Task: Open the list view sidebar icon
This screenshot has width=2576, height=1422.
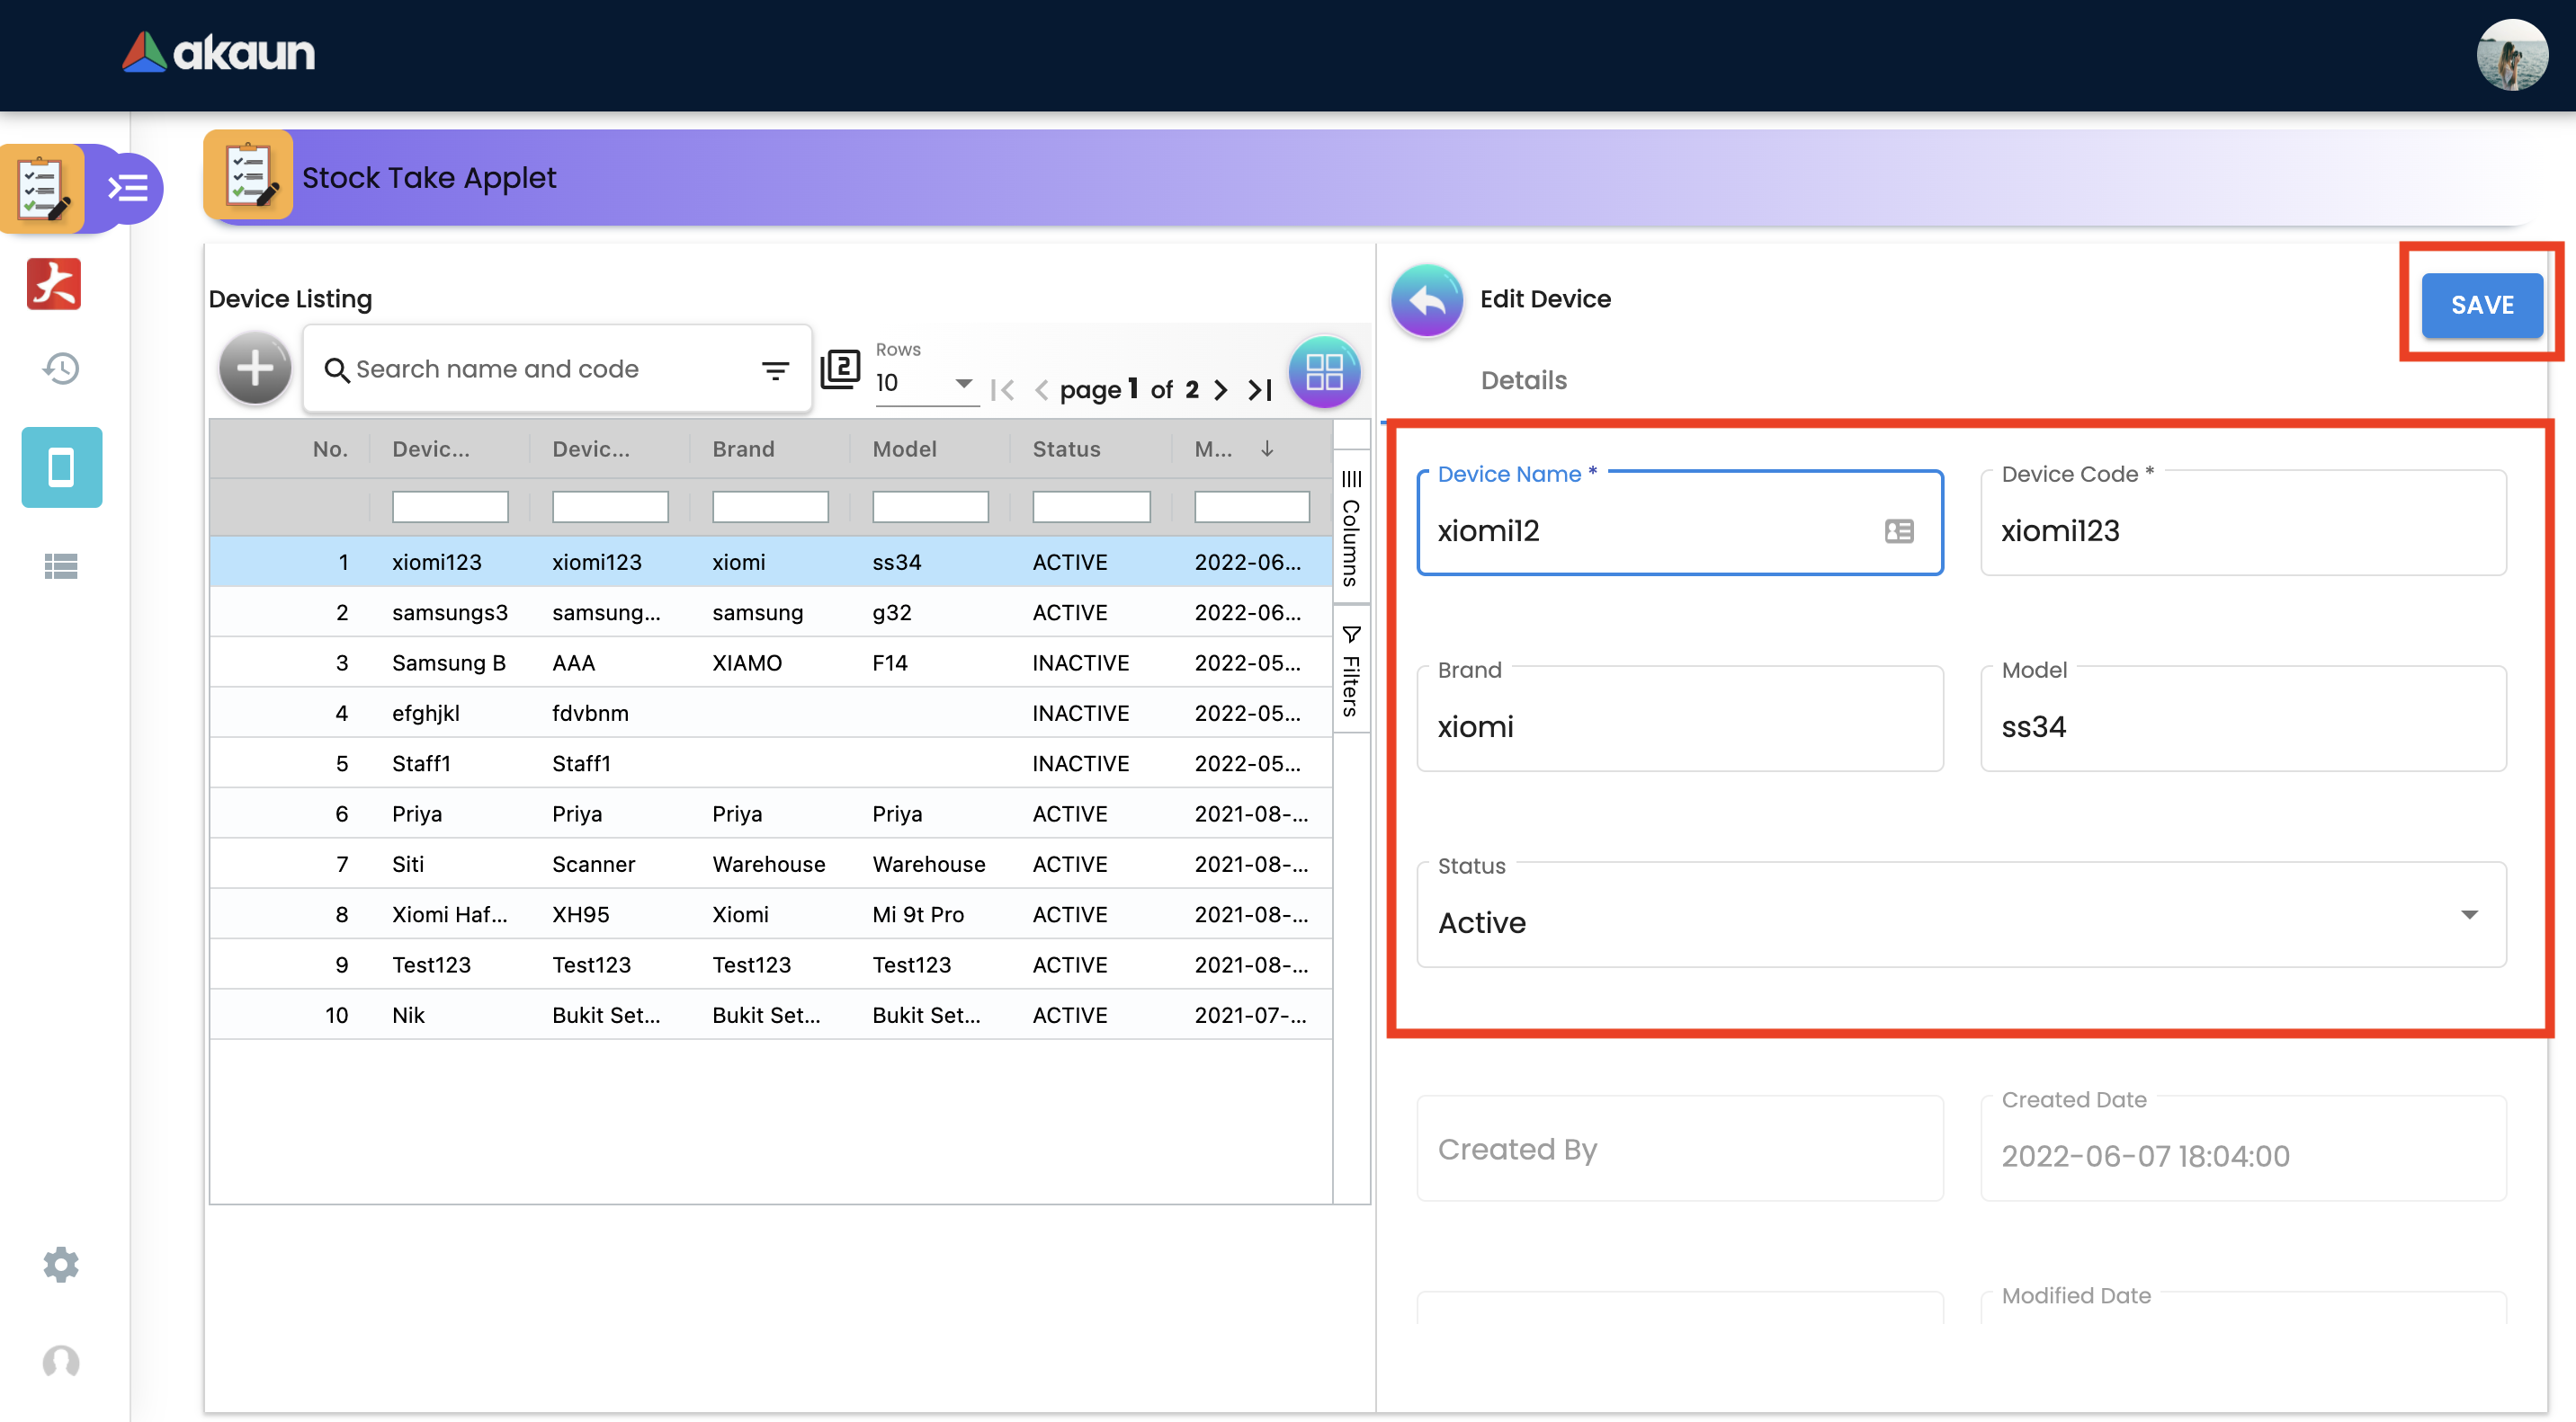Action: (61, 566)
